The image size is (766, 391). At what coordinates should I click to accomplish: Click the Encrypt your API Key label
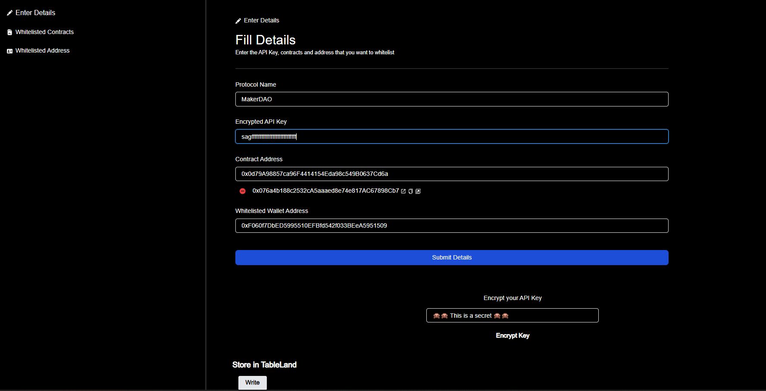click(x=513, y=298)
